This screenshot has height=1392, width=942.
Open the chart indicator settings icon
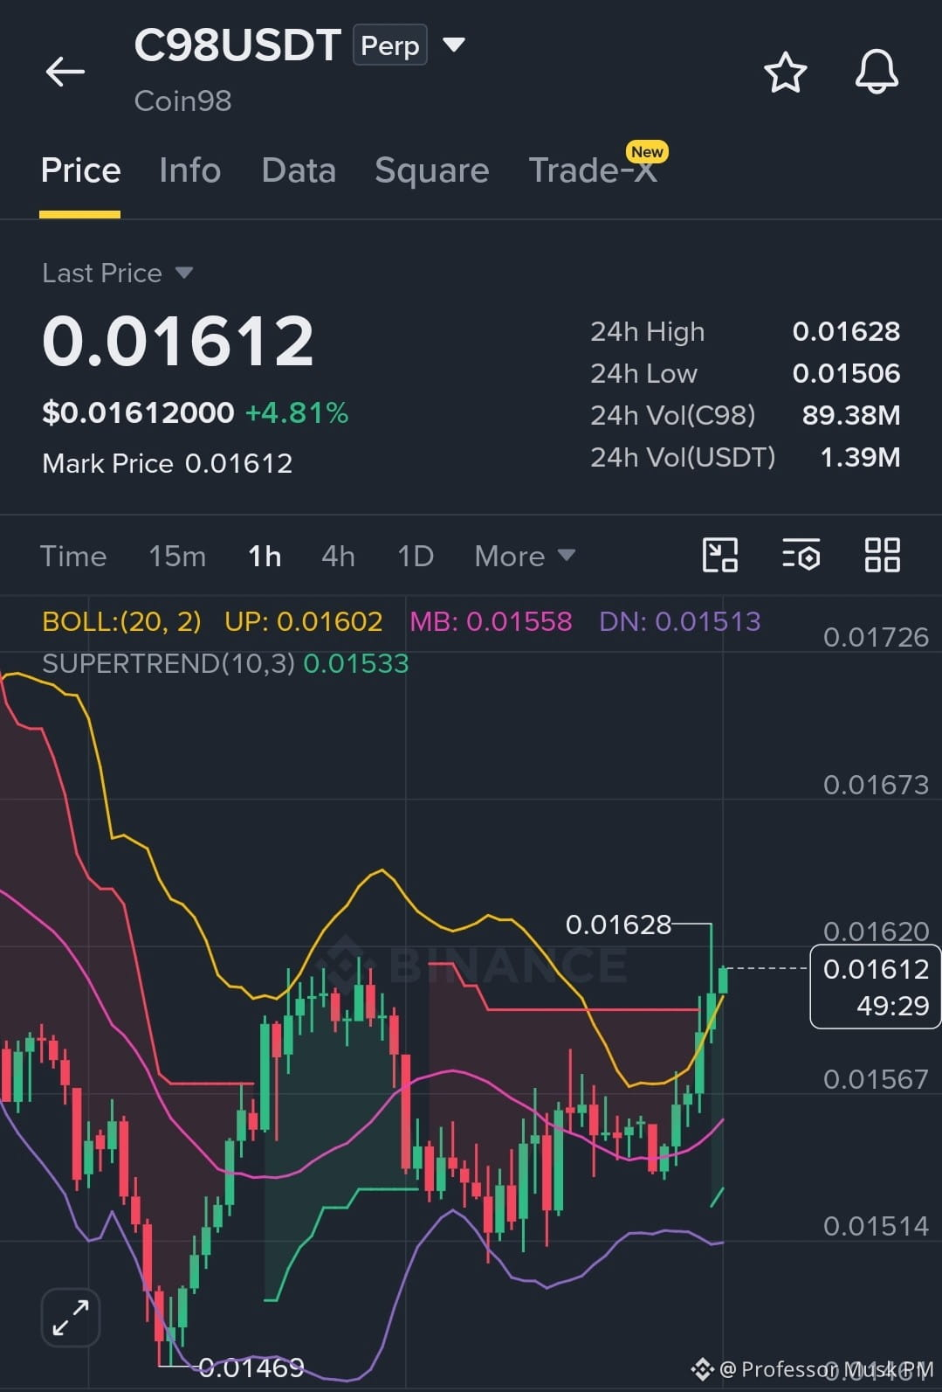[x=801, y=555]
